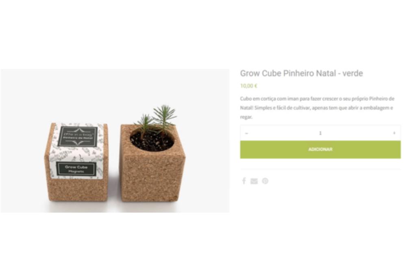Add the item with the ADICIONAR button

pyautogui.click(x=320, y=150)
